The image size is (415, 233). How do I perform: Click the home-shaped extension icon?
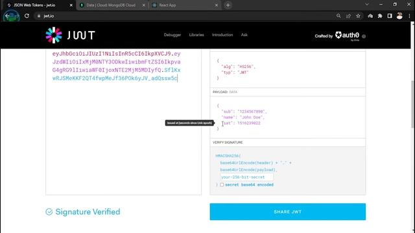tap(370, 16)
